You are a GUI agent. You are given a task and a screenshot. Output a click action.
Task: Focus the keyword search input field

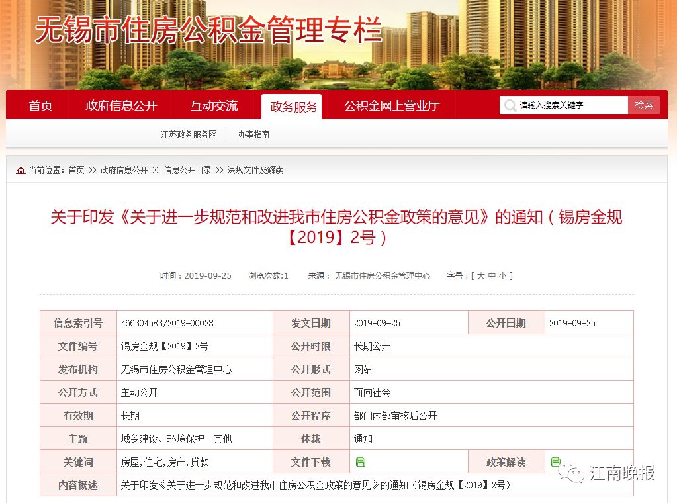570,105
